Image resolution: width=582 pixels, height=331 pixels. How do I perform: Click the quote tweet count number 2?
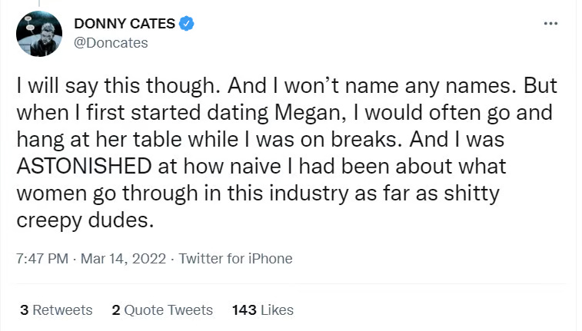pyautogui.click(x=115, y=310)
